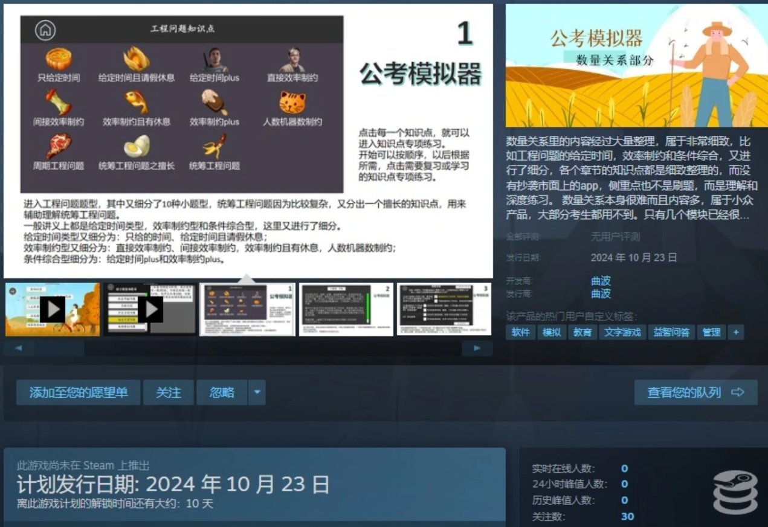The image size is (768, 527).
Task: Click the 历史峰值人数 label
Action: [563, 500]
